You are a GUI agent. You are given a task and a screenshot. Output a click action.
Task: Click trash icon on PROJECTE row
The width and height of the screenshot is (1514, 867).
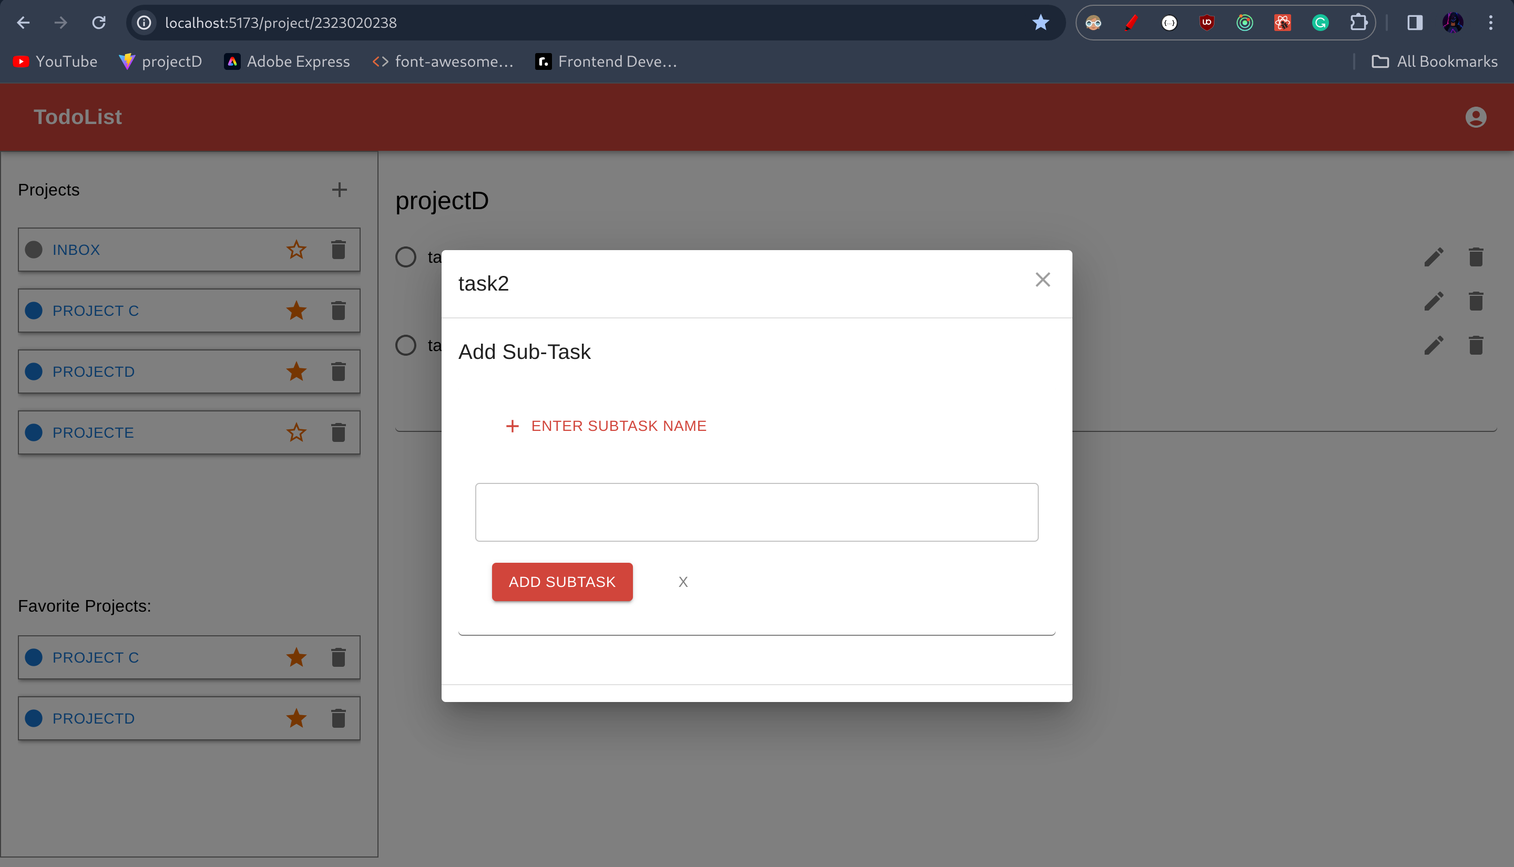click(x=339, y=432)
